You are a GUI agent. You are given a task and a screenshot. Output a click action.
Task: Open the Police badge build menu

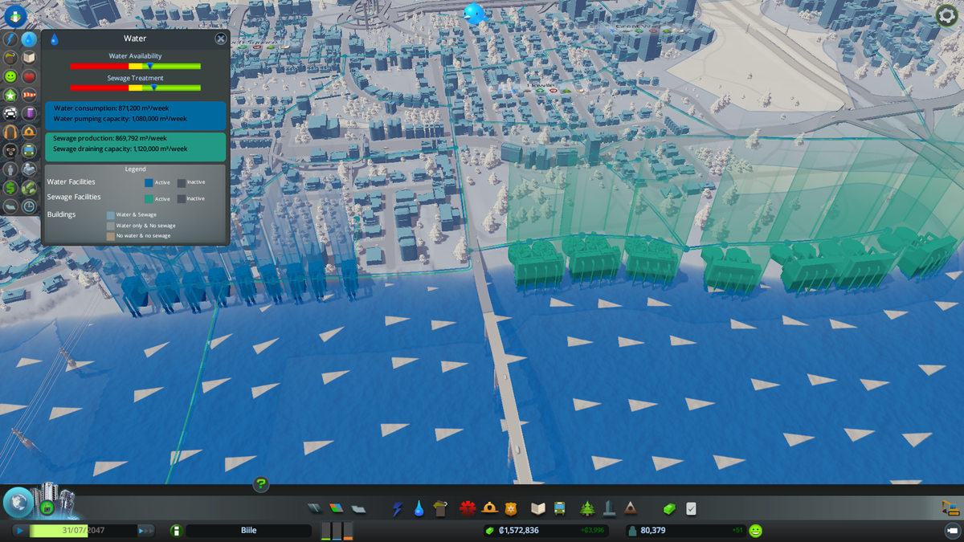click(511, 509)
